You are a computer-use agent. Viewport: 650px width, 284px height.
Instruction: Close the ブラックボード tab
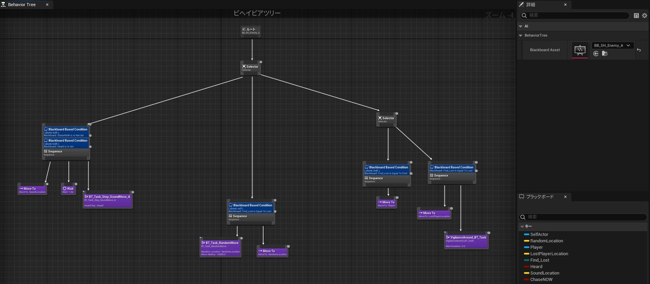pos(565,197)
